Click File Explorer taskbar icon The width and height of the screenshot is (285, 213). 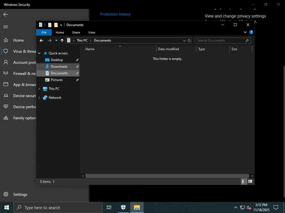[137, 207]
